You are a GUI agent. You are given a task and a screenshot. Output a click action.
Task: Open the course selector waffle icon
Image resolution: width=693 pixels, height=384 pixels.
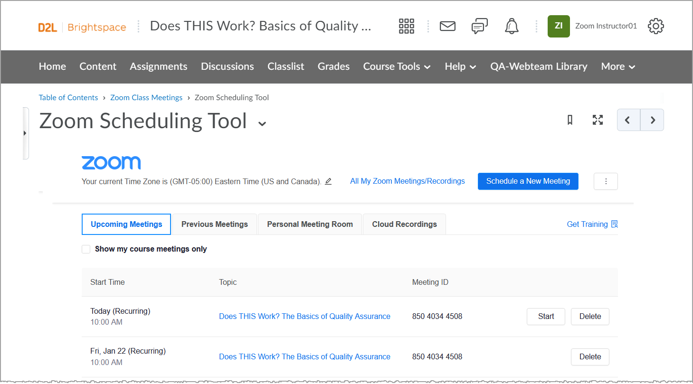tap(406, 26)
